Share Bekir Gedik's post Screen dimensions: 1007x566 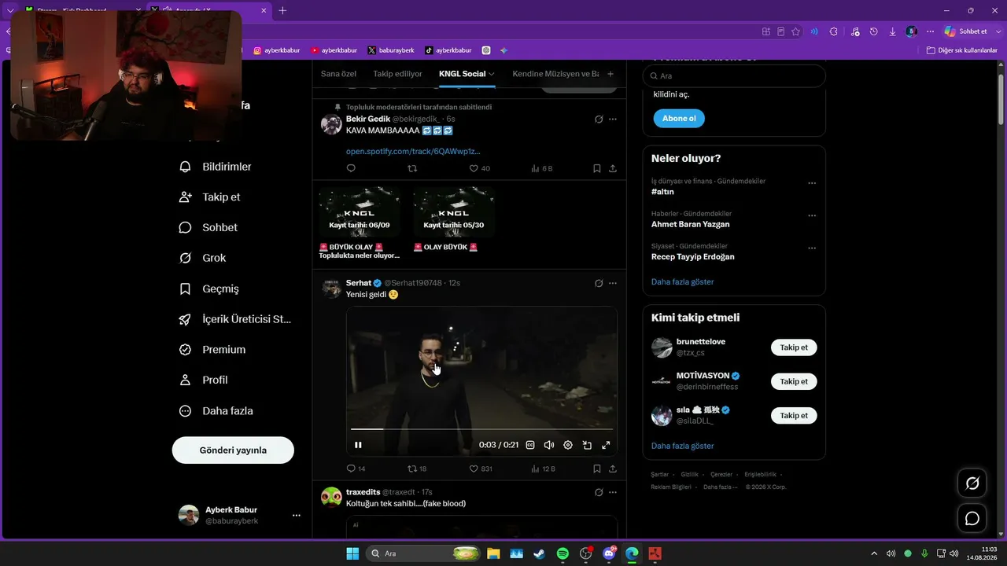click(x=613, y=168)
